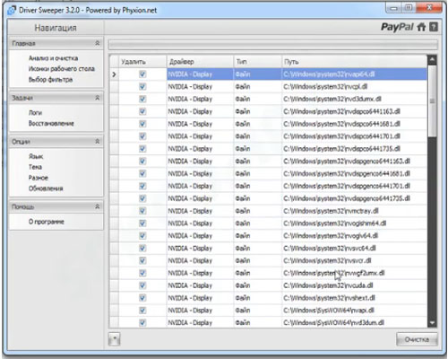This screenshot has height=359, width=448.
Task: Click the progress bar above the list
Action: [273, 45]
